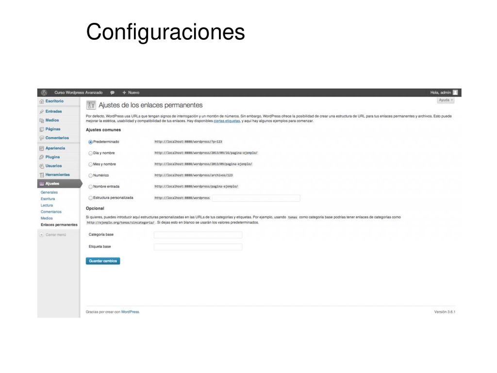Go to Comentarios submenu under Ajustes

point(51,212)
